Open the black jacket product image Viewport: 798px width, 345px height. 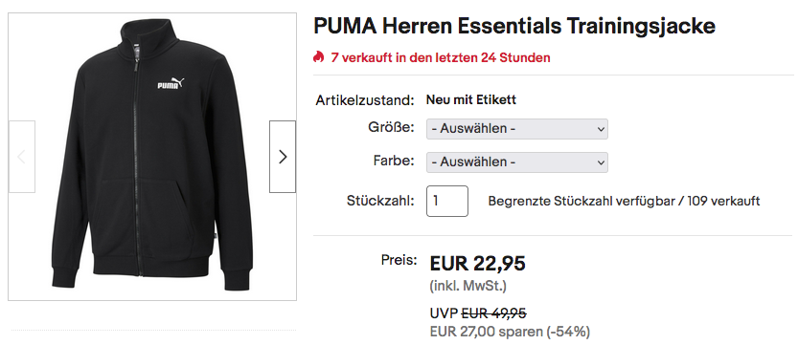pos(152,157)
